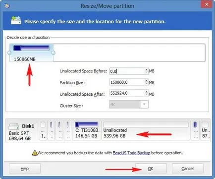Click the Decide size and position label
Viewport: 215px width, 179px height.
tap(28, 38)
